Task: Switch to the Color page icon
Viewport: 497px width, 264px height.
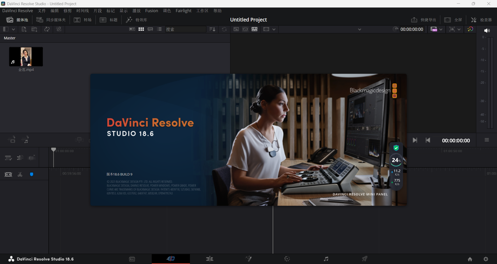Action: pos(287,259)
